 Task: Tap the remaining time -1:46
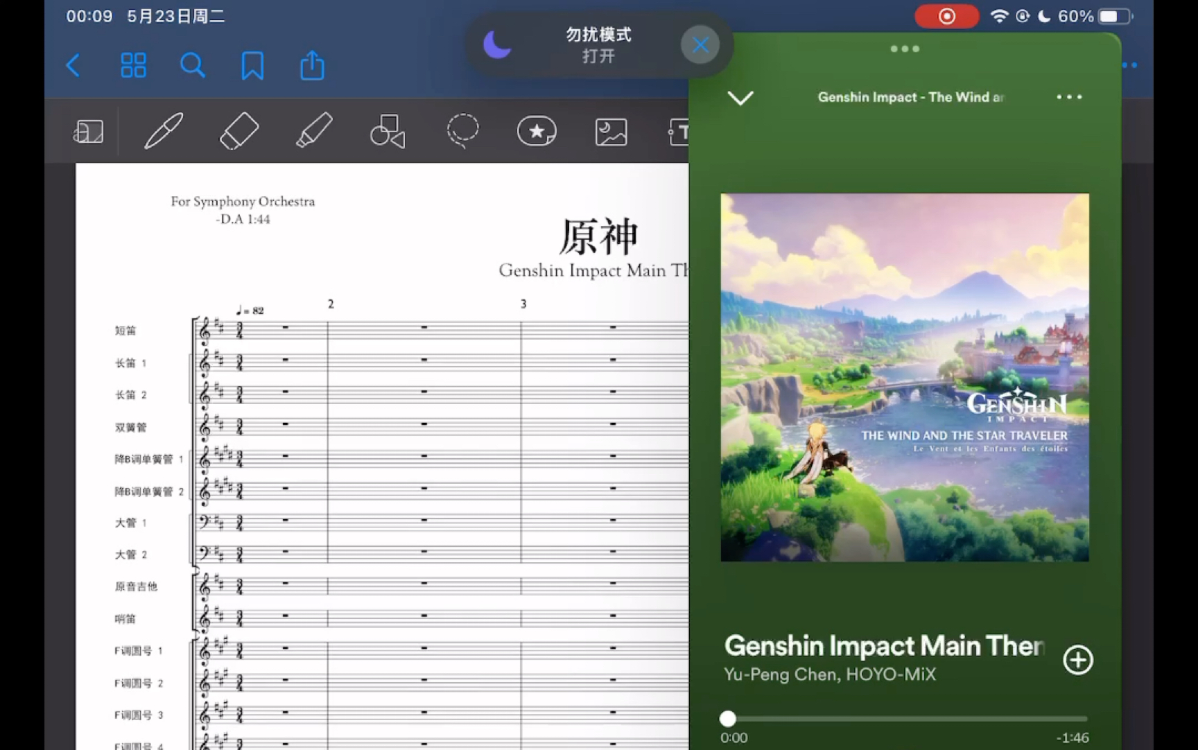(1073, 738)
